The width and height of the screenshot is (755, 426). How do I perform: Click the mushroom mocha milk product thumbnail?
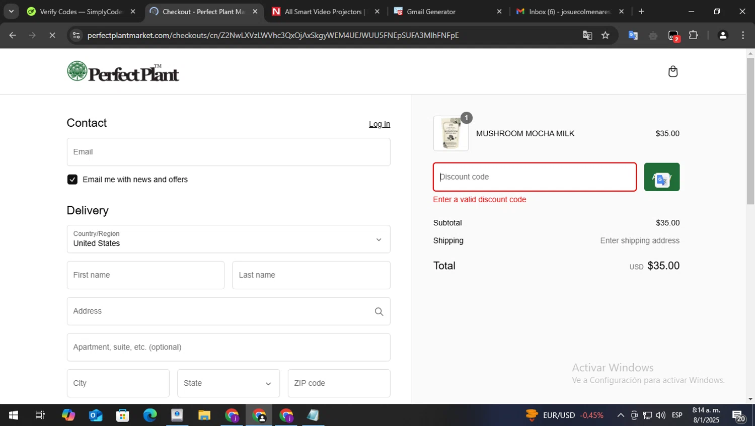click(450, 133)
